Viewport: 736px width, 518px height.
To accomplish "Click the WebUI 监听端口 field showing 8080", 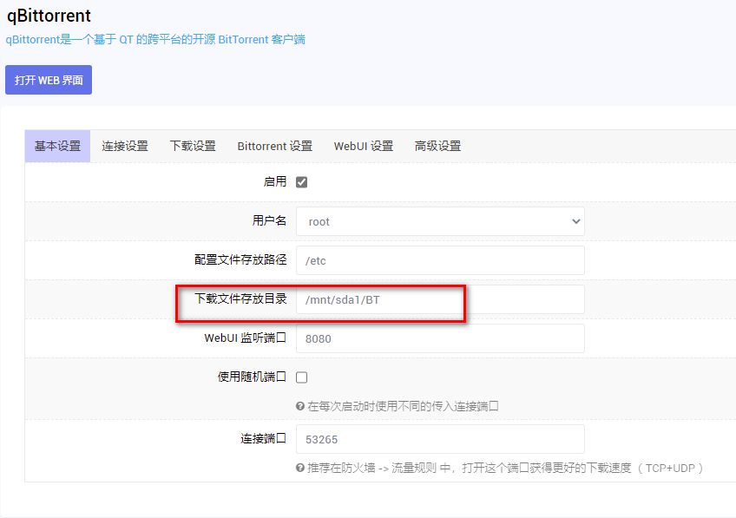I will coord(440,338).
